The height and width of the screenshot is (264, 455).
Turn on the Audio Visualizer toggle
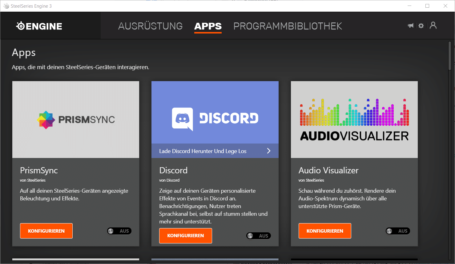[398, 231]
